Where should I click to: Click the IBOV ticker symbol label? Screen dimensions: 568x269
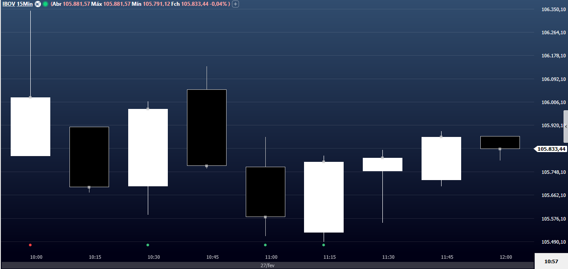click(x=8, y=4)
